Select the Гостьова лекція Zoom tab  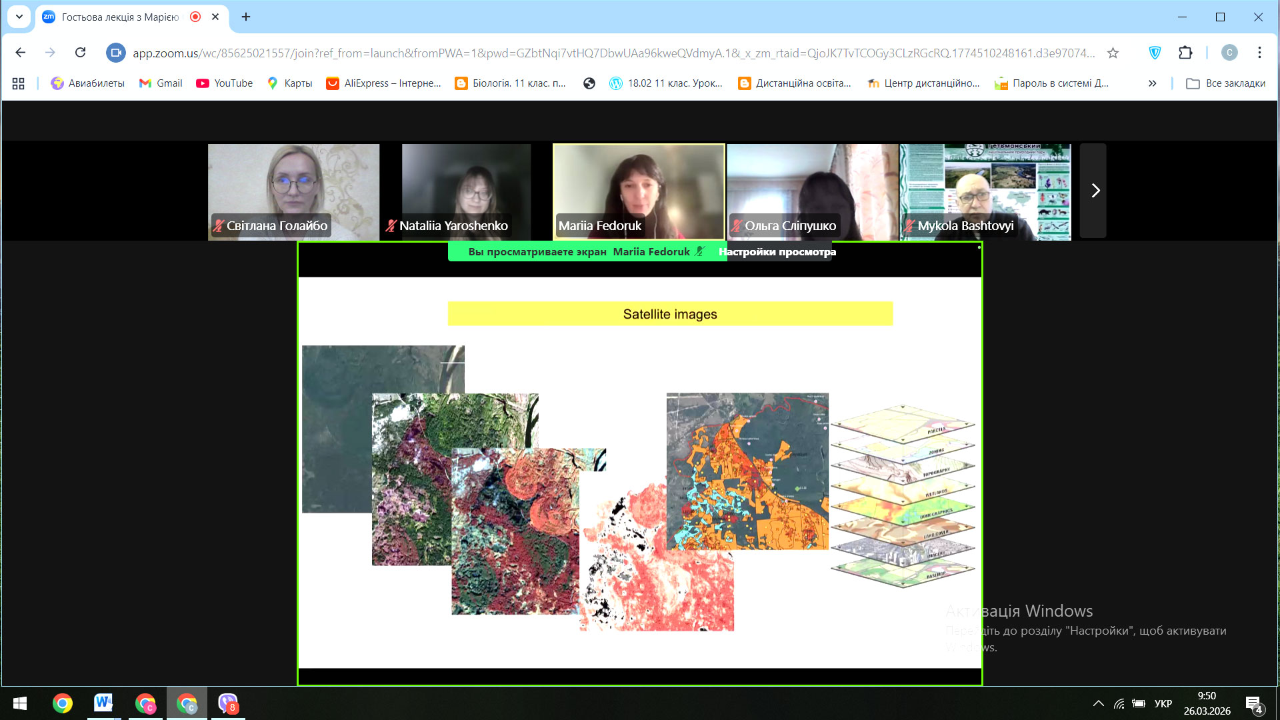coord(120,17)
